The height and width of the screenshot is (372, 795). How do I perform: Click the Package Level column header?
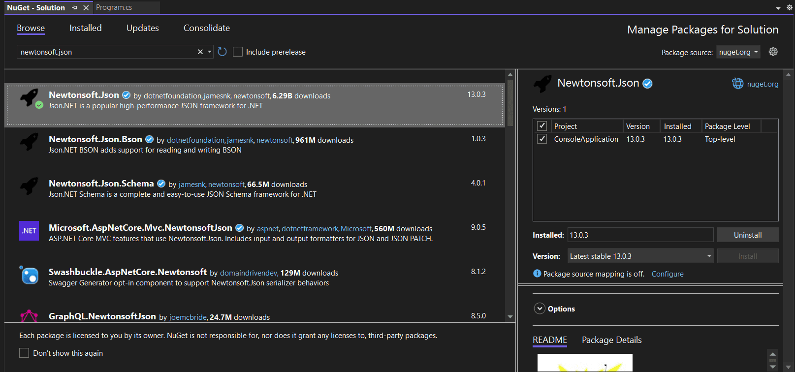[x=727, y=126]
